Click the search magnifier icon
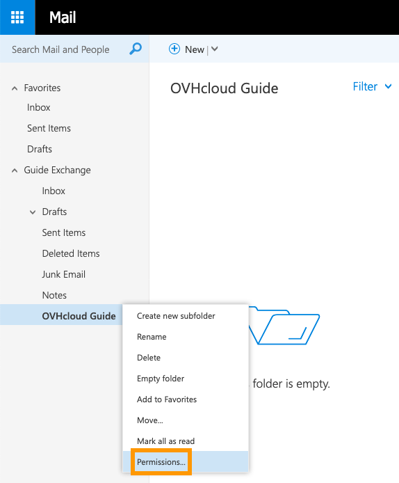Screen dimensions: 399x483 pyautogui.click(x=136, y=49)
